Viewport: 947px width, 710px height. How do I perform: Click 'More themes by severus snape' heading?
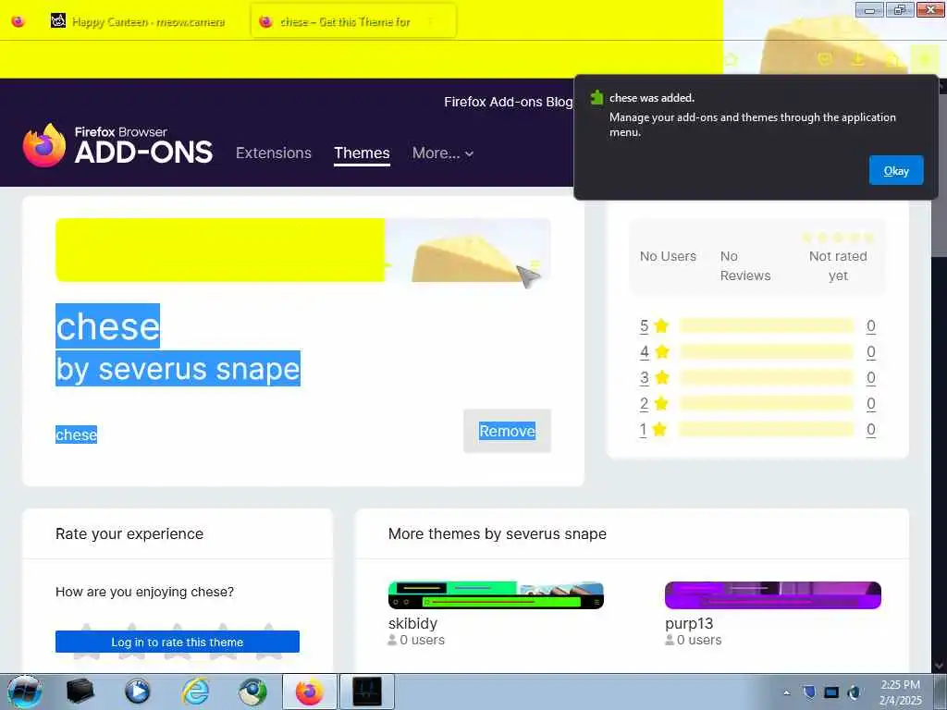tap(497, 533)
